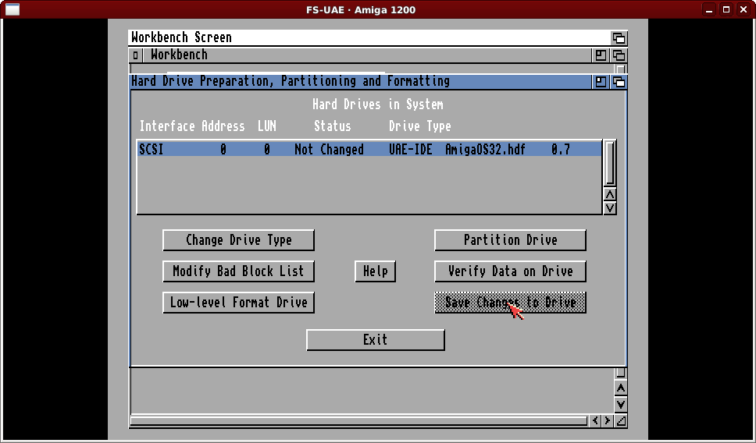The image size is (756, 443).
Task: Click Save Changes to Drive
Action: [x=510, y=303]
